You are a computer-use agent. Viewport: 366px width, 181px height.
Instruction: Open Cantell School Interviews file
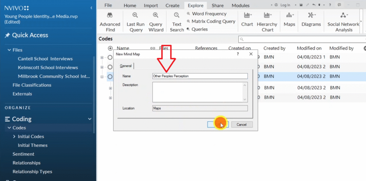(45, 59)
